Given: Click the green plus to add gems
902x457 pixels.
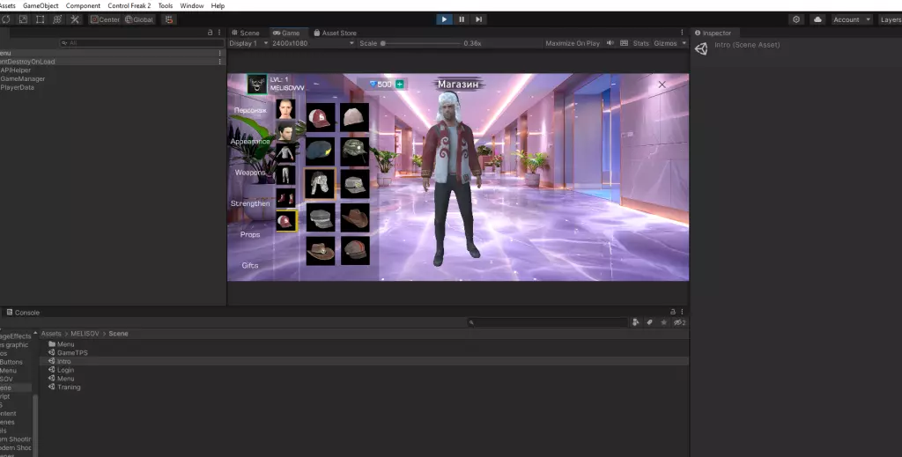Looking at the screenshot, I should point(400,85).
